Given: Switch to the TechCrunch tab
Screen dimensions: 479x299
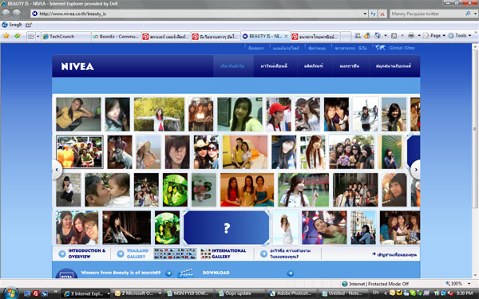Looking at the screenshot, I should point(65,37).
